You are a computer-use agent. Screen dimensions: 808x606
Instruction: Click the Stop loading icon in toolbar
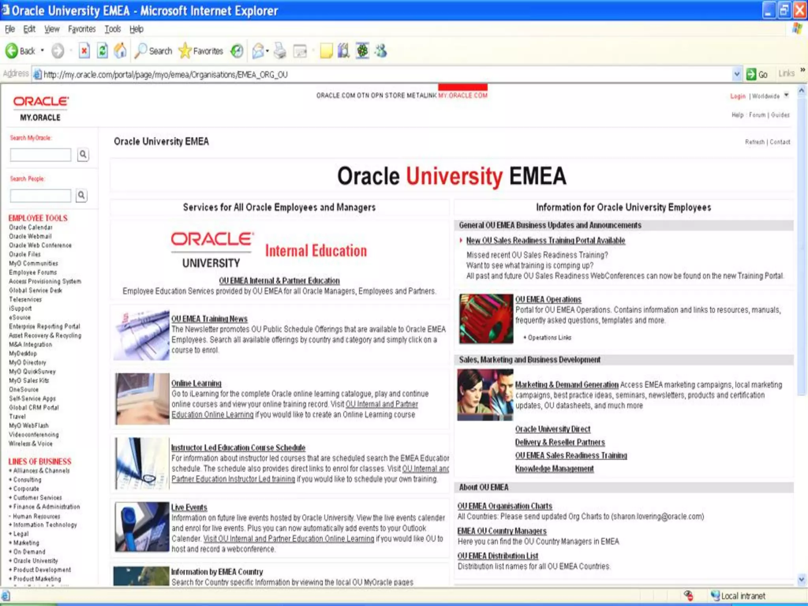click(84, 51)
